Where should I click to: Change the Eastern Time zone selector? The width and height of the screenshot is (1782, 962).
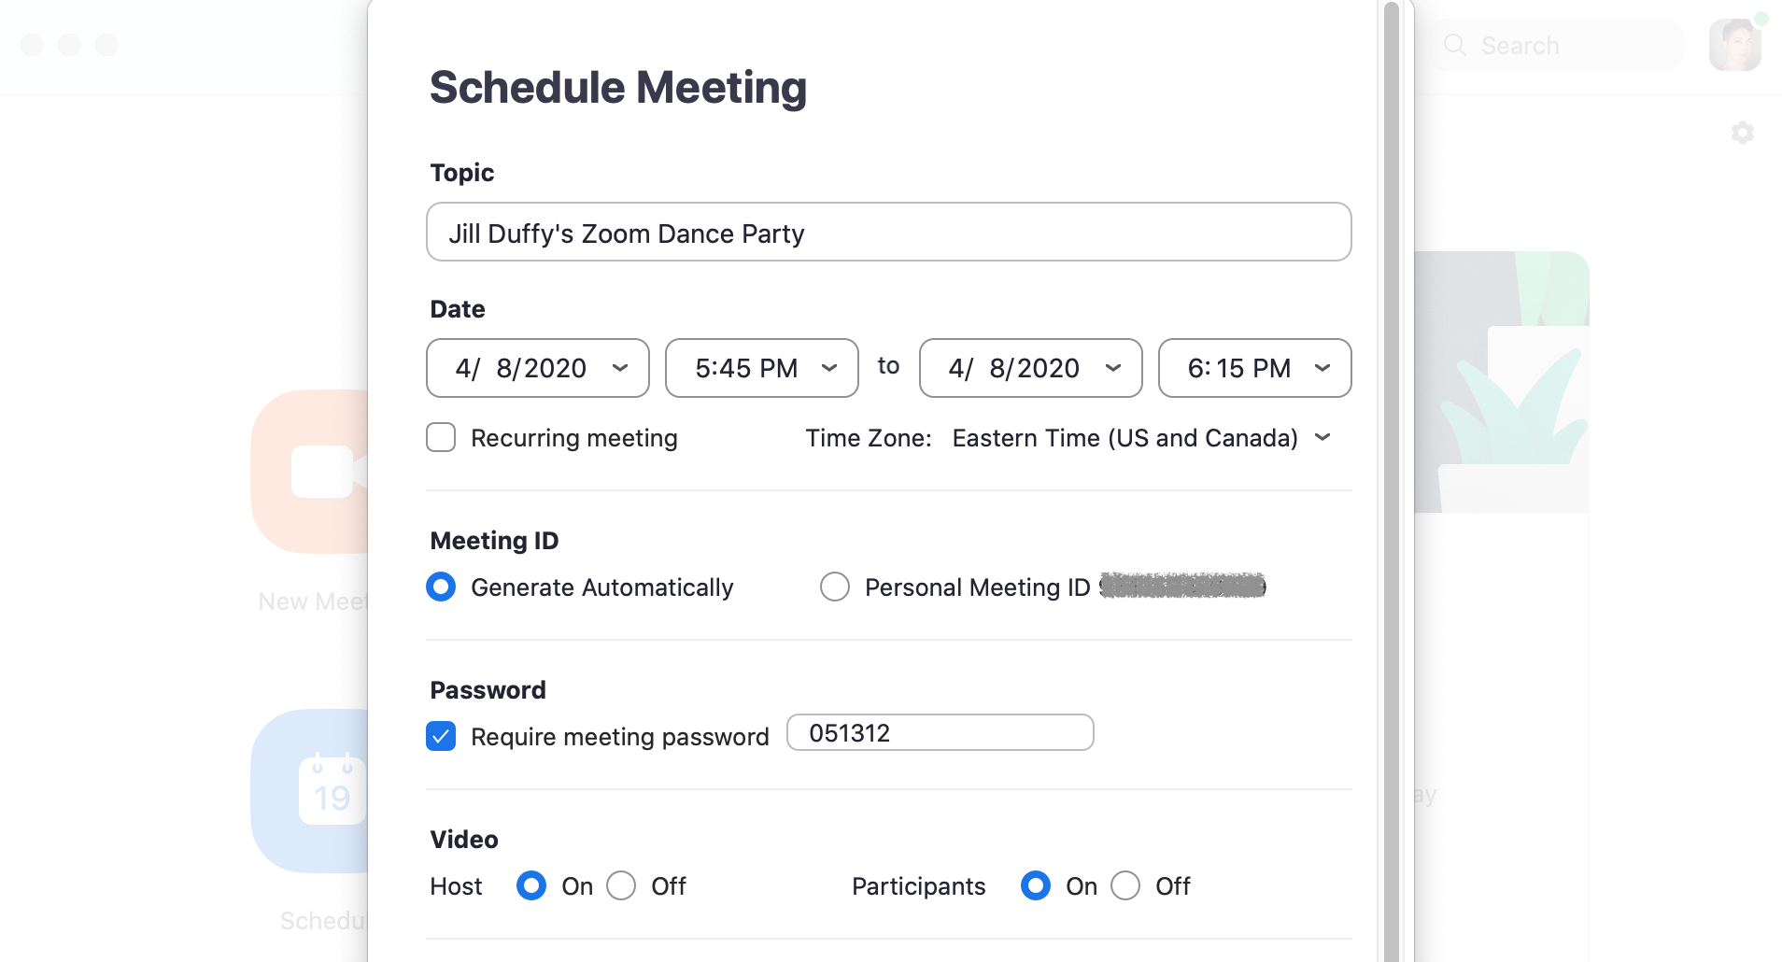pyautogui.click(x=1140, y=438)
